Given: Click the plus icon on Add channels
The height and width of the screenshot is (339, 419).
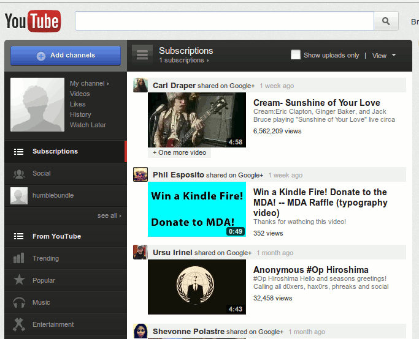Looking at the screenshot, I should tap(41, 56).
